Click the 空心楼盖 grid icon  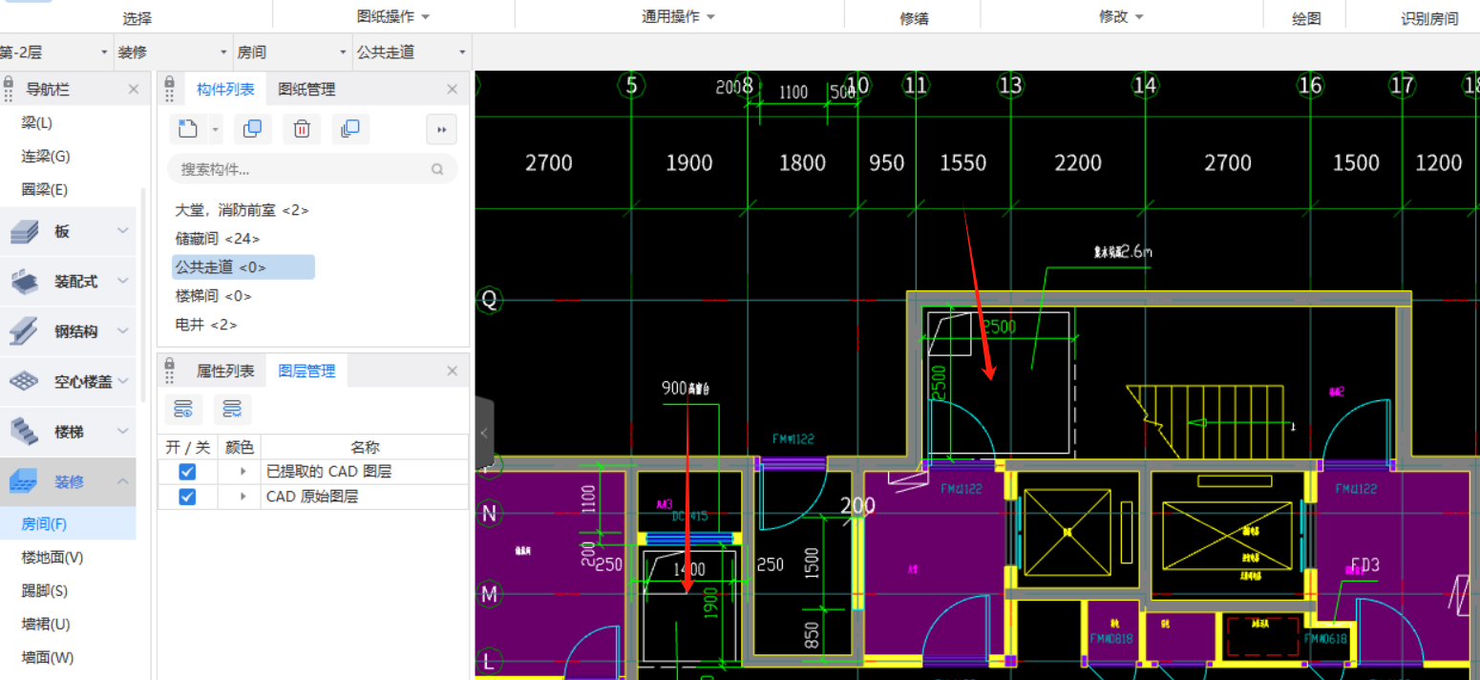click(24, 381)
